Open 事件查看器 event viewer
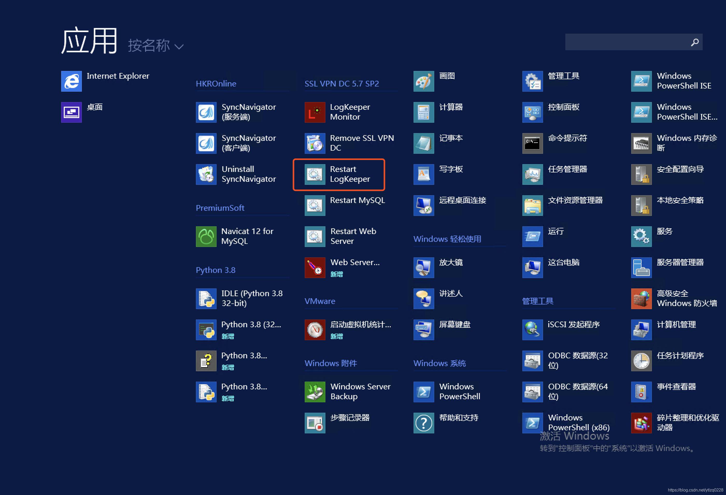726x495 pixels. click(641, 392)
